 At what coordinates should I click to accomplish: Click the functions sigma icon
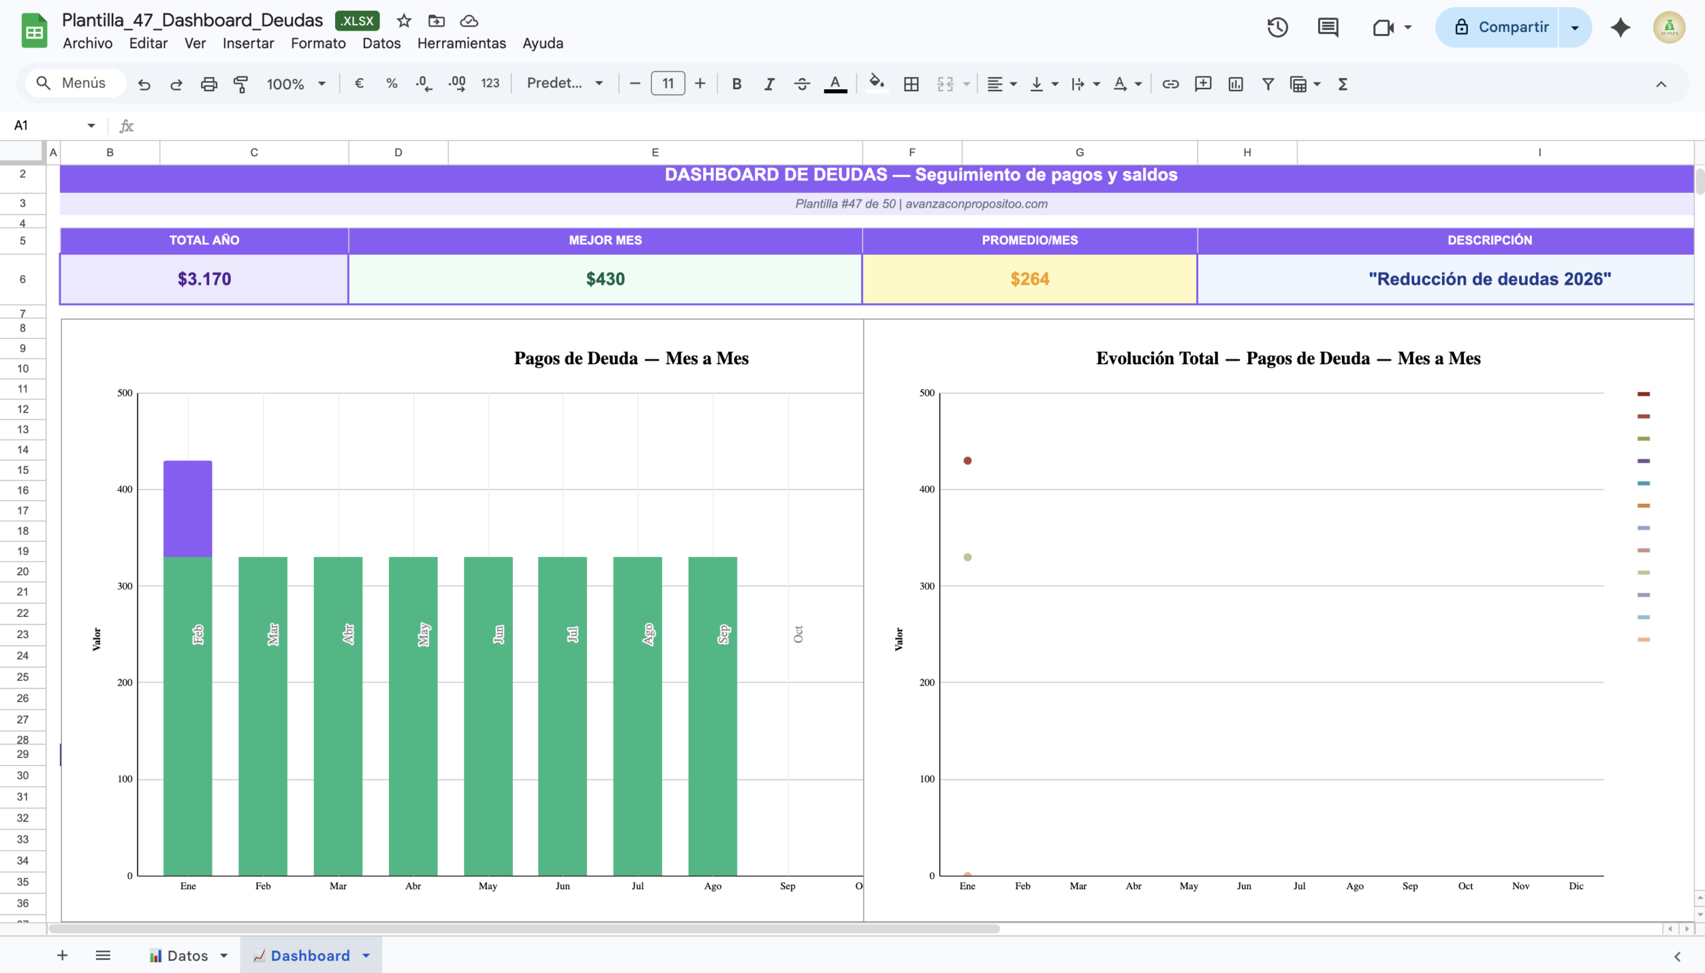[1342, 84]
